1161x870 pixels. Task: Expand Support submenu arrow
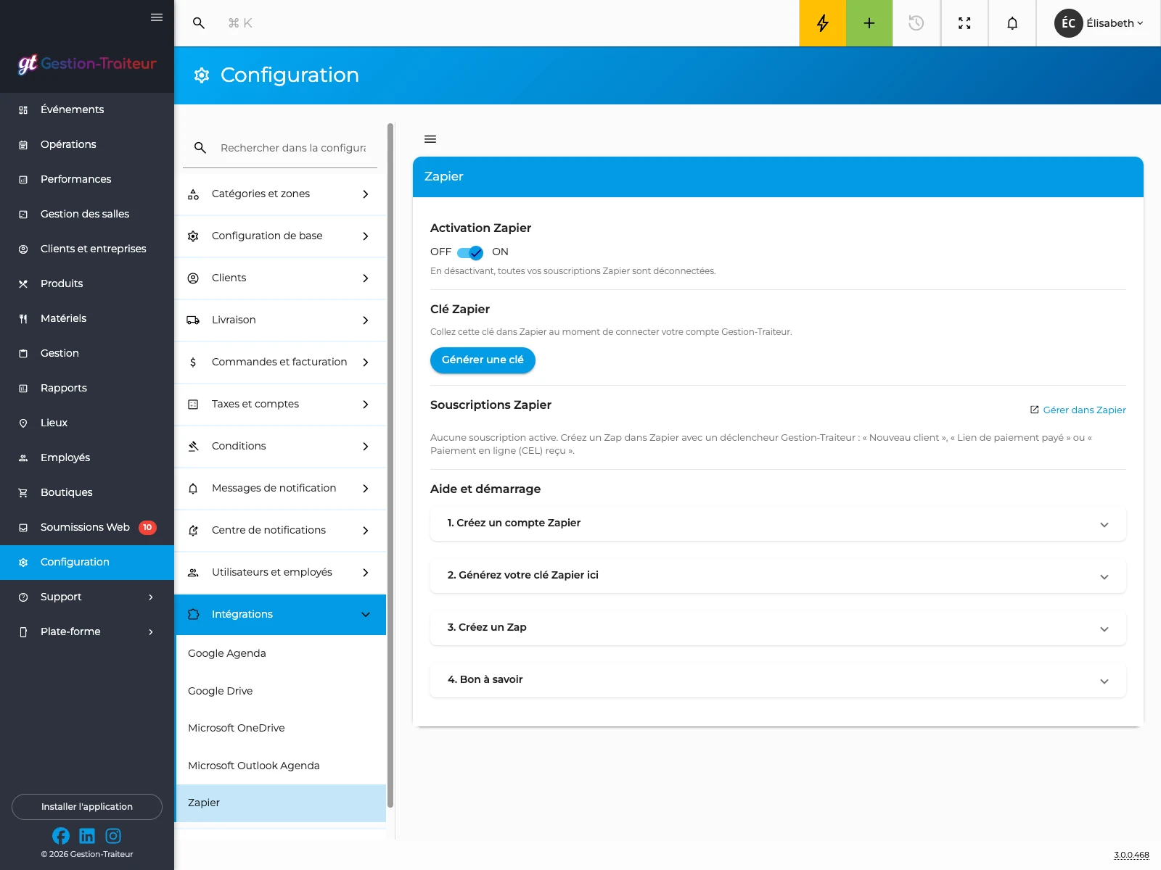(x=151, y=597)
